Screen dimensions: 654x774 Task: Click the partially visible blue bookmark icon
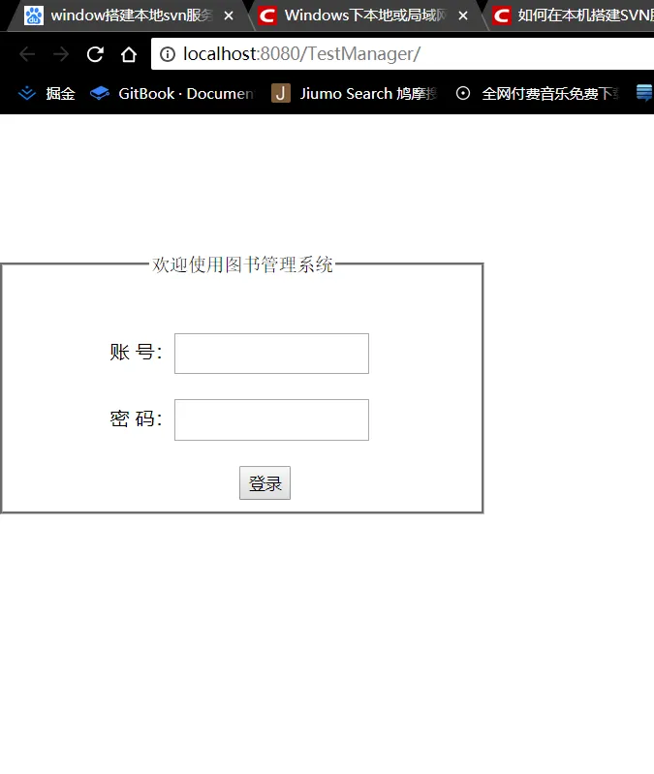(645, 93)
